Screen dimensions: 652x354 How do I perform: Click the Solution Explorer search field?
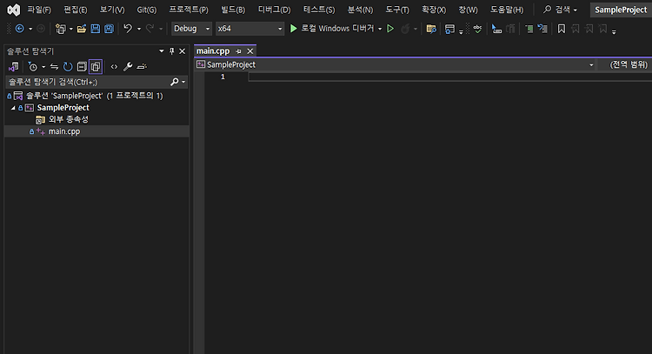[x=88, y=82]
